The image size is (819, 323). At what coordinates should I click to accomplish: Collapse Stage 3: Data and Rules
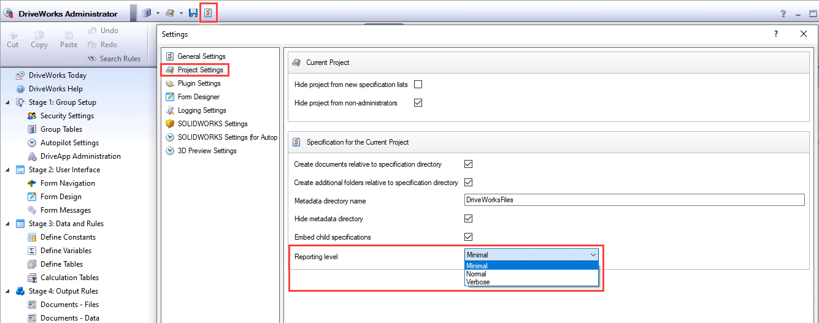coord(7,224)
